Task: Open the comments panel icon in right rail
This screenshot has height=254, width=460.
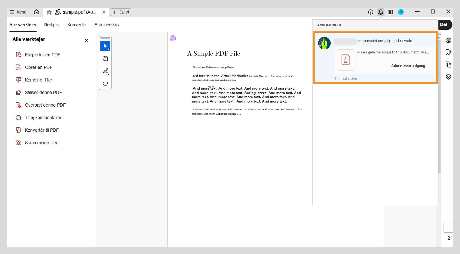Action: (x=448, y=40)
